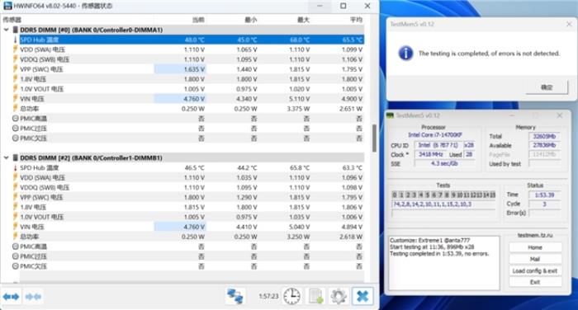The width and height of the screenshot is (578, 310).
Task: Open the network remote monitoring computers icon
Action: tap(235, 296)
